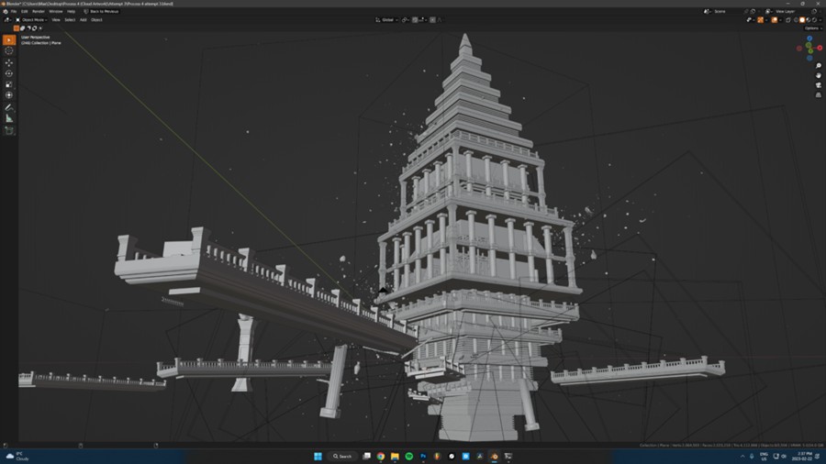The height and width of the screenshot is (464, 826).
Task: Open Photoshop from the taskbar
Action: pyautogui.click(x=423, y=456)
